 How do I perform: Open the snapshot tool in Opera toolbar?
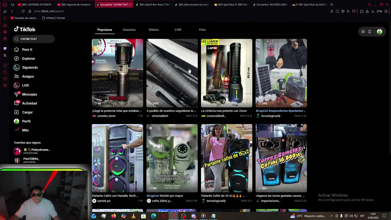click(x=337, y=11)
